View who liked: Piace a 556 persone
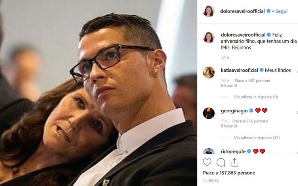The image size is (298, 186). tap(250, 121)
